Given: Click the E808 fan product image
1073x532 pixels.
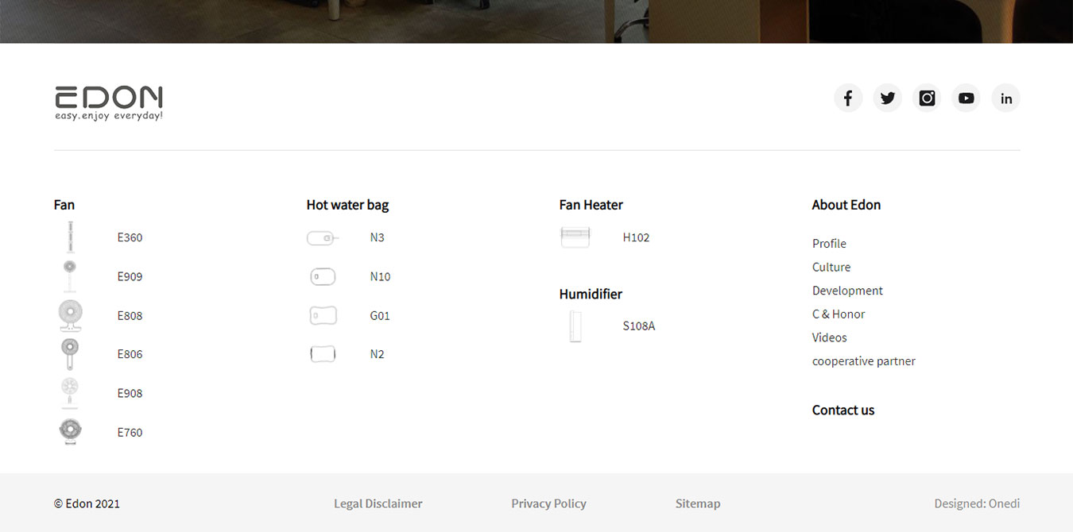Looking at the screenshot, I should [70, 315].
